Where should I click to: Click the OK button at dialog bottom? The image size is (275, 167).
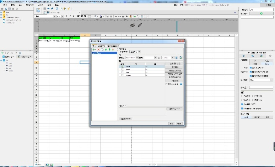point(171,124)
